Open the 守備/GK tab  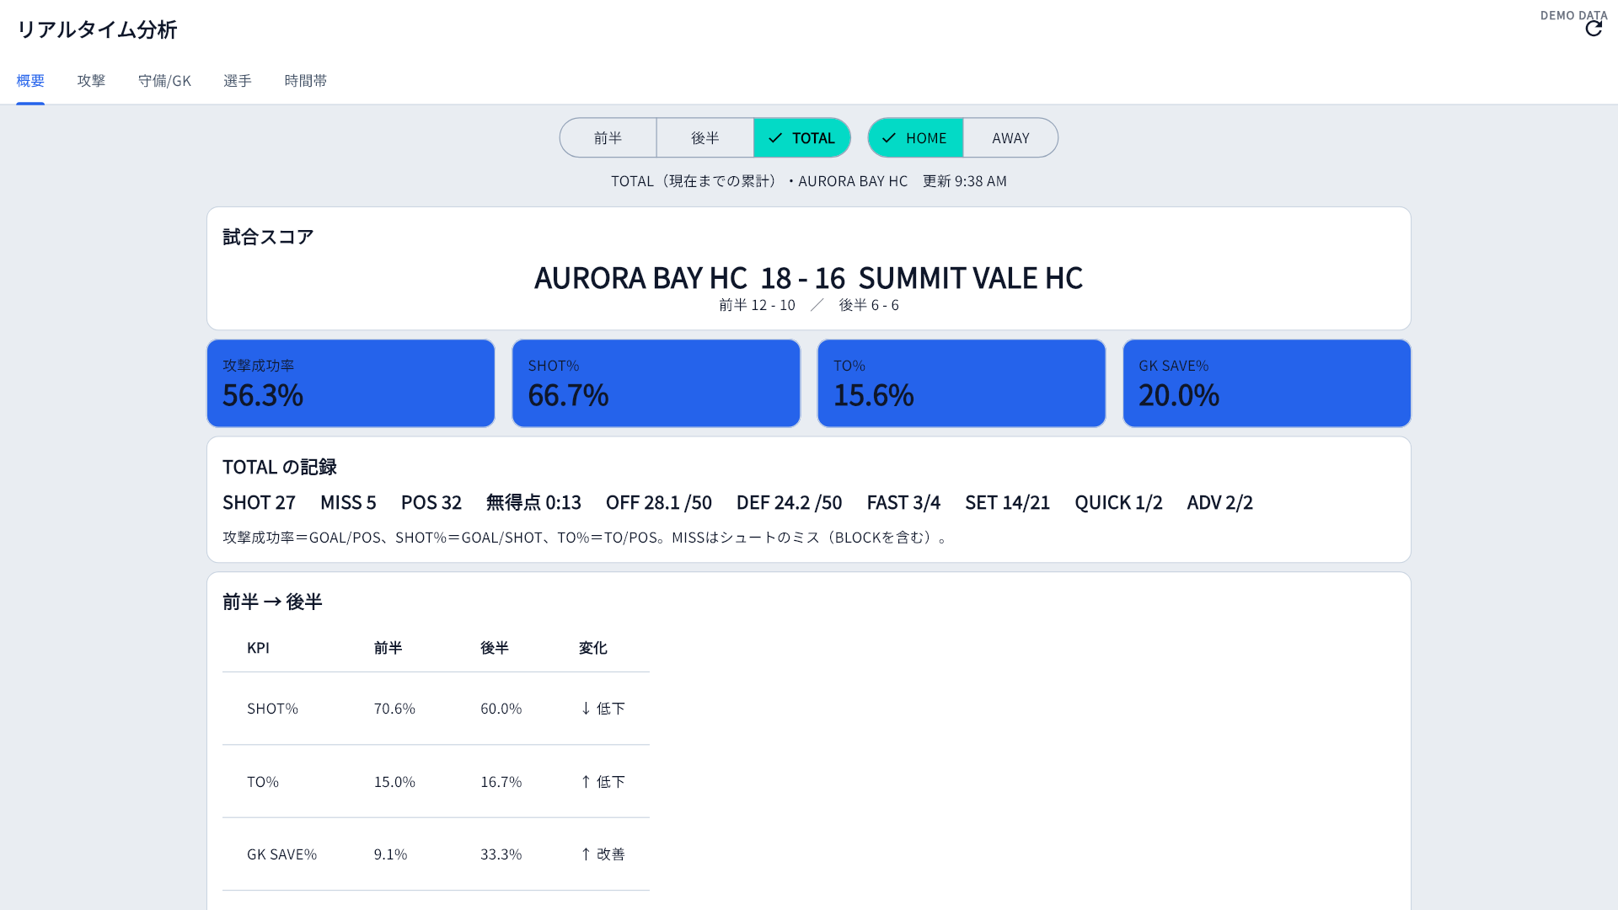pyautogui.click(x=164, y=81)
